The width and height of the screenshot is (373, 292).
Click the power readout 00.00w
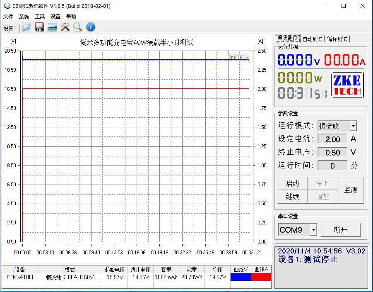(x=300, y=78)
